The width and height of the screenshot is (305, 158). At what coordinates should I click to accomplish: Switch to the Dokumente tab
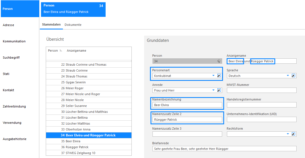tap(73, 25)
